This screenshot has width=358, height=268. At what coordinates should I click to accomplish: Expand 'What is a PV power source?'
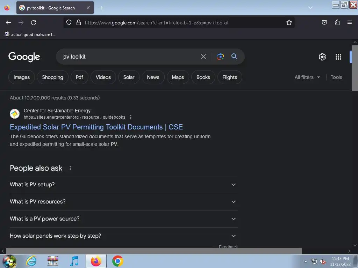[123, 219]
